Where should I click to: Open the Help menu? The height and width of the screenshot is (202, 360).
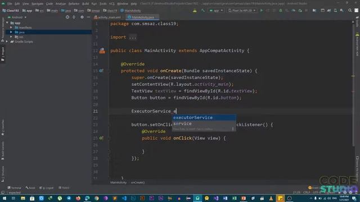(x=134, y=4)
